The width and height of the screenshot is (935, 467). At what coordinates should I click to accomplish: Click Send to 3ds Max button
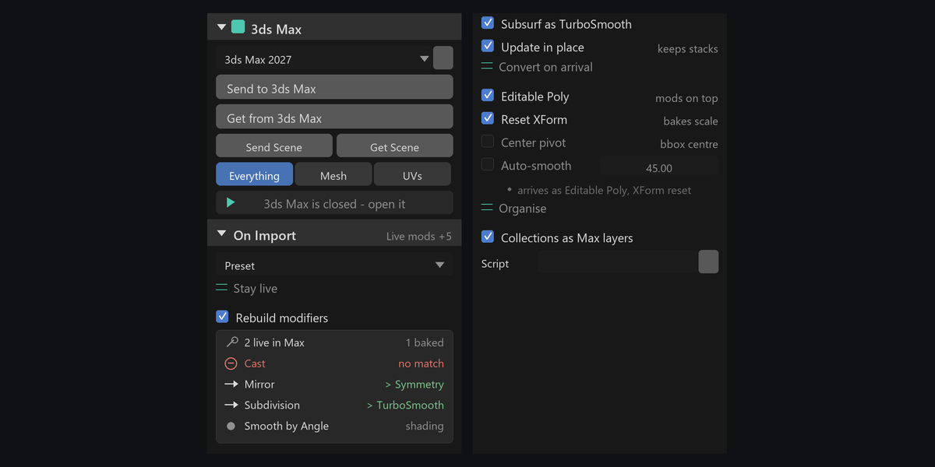point(334,87)
